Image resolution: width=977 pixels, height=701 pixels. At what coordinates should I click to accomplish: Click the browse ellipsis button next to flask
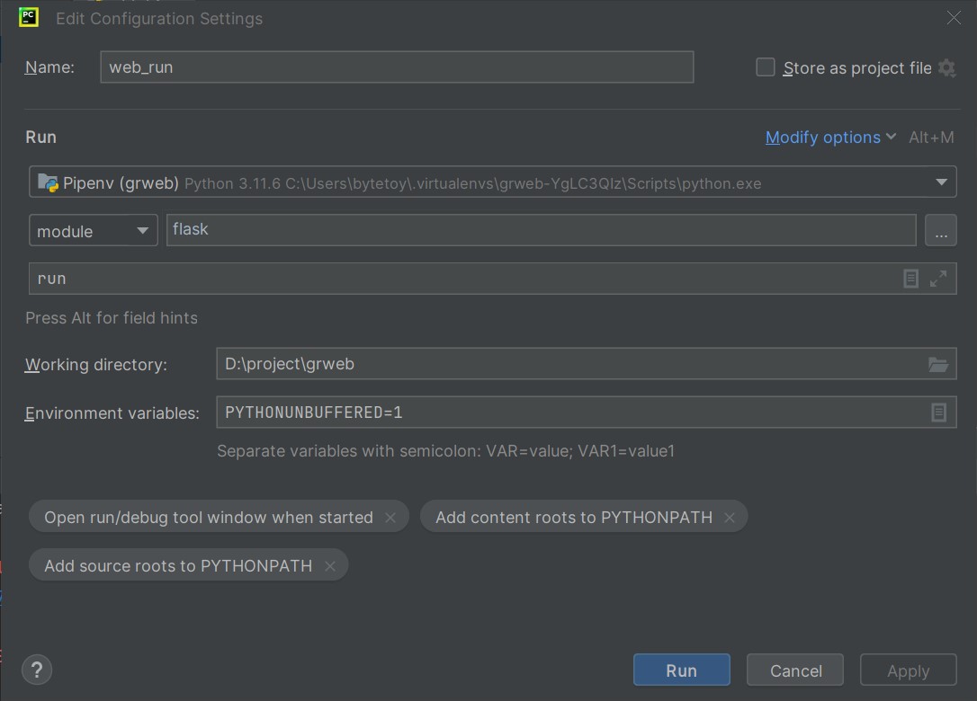(x=940, y=231)
